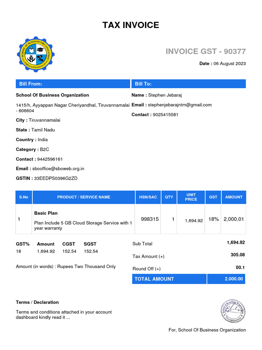Click 'Terms and conditions attached in your account' text
Viewport: 262px width, 350px height.
[64, 312]
